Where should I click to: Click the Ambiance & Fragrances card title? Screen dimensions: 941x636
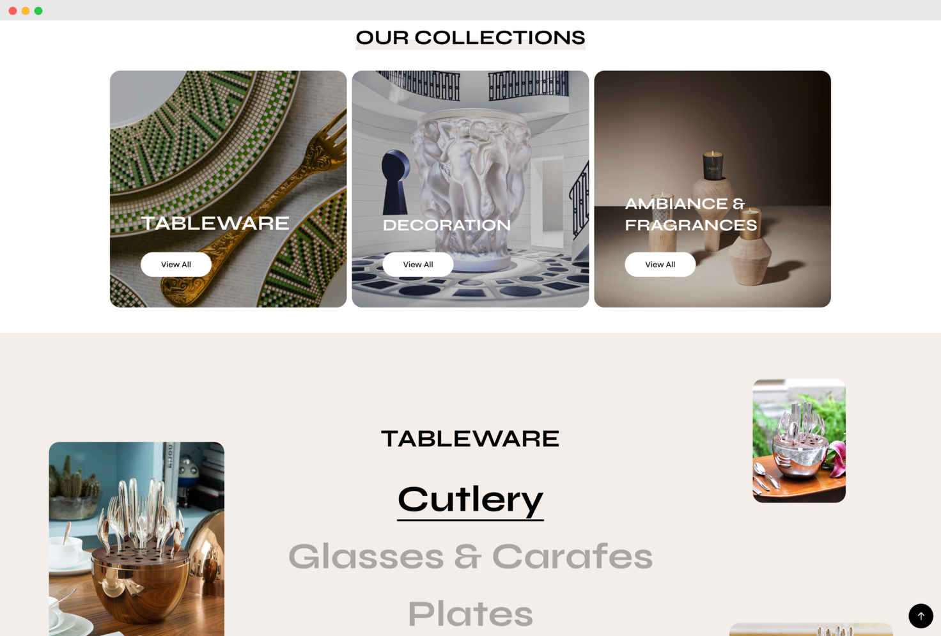point(690,214)
